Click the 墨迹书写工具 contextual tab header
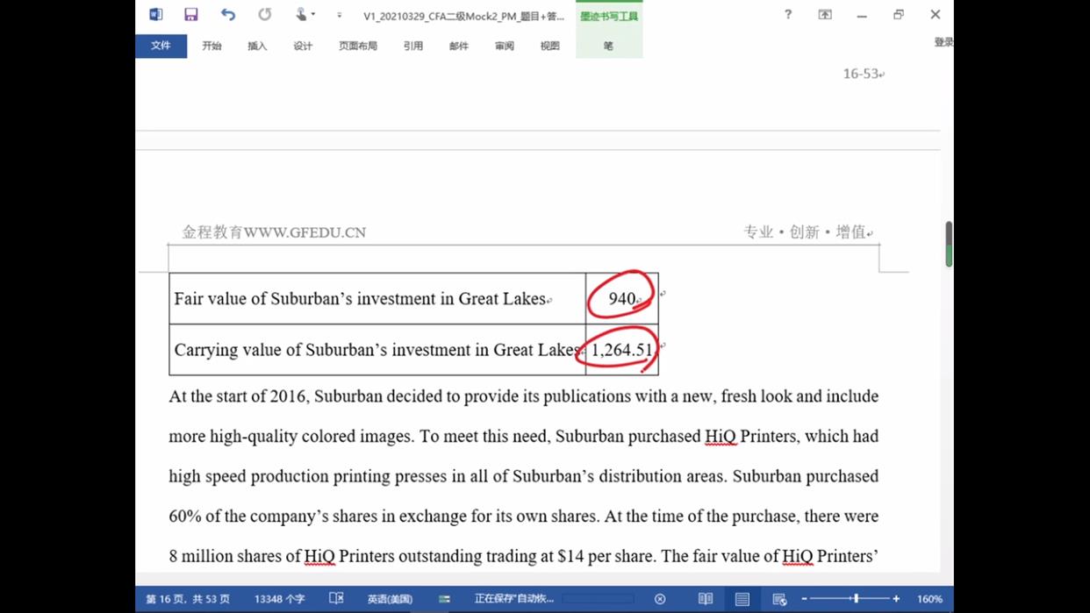This screenshot has height=613, width=1090. tap(609, 17)
